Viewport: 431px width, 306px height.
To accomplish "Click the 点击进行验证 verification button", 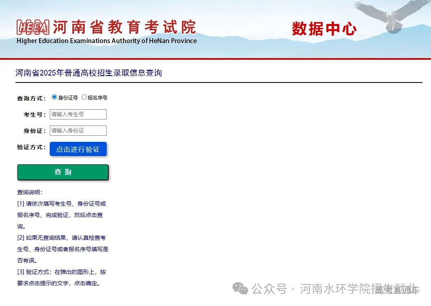I will [x=78, y=149].
